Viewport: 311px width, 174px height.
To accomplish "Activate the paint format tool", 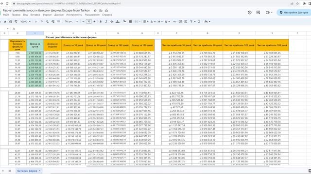I will point(16,21).
